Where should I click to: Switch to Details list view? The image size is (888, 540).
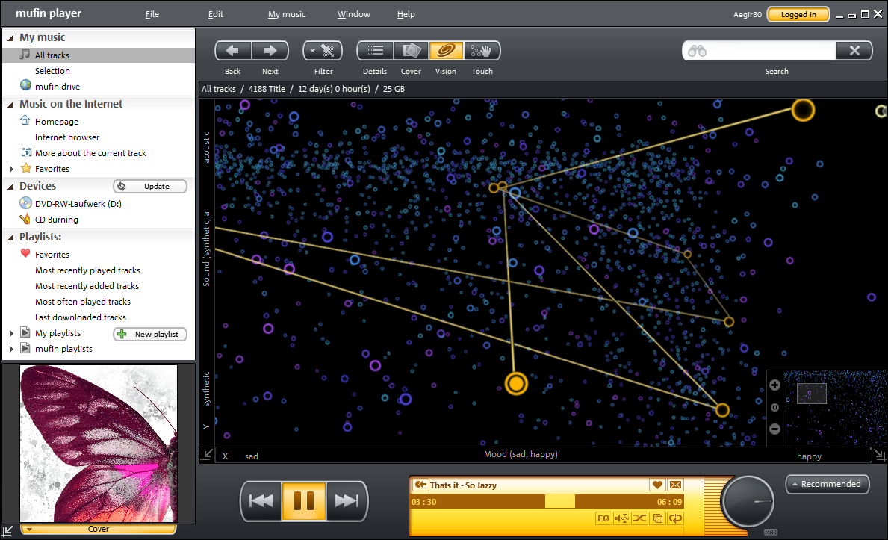[375, 51]
